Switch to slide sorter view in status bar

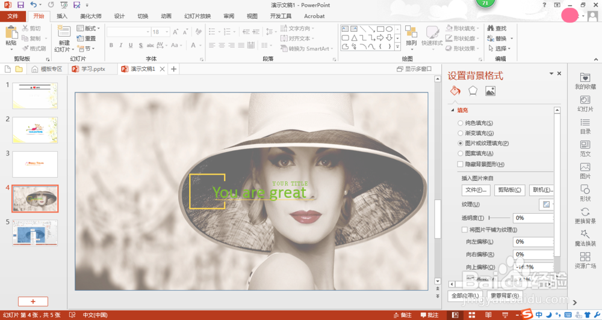coord(471,315)
